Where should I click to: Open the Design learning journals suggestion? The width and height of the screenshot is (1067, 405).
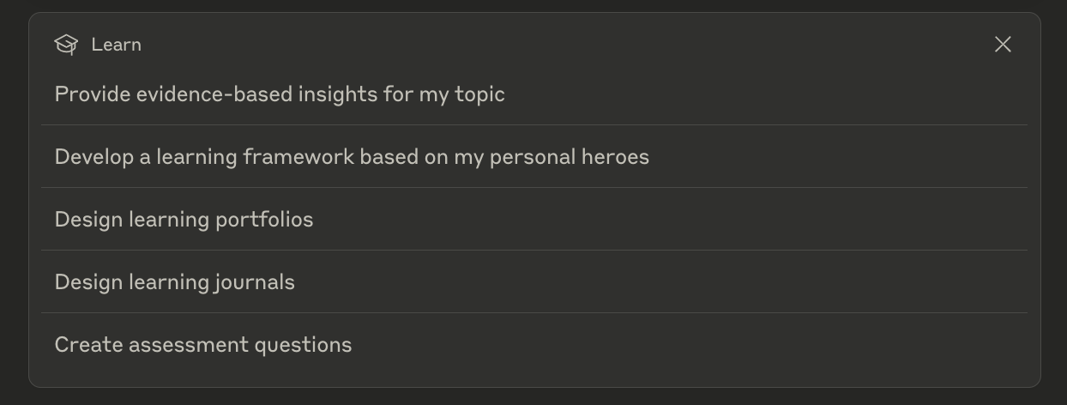533,282
